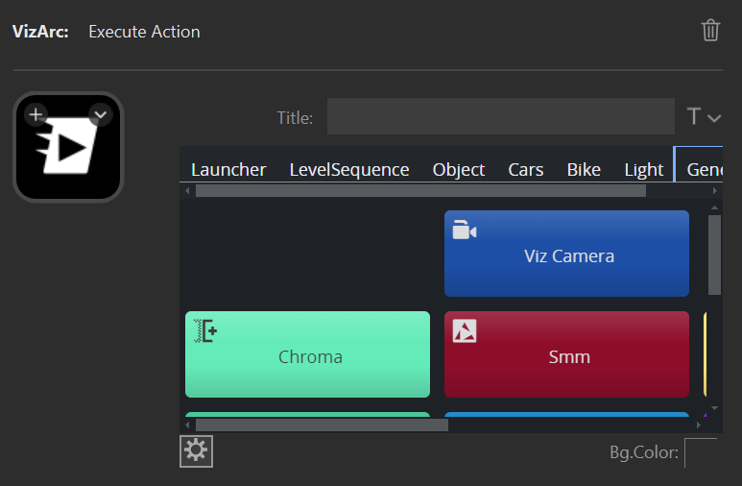Open the chevron dropdown on action thumbnail

coord(100,115)
